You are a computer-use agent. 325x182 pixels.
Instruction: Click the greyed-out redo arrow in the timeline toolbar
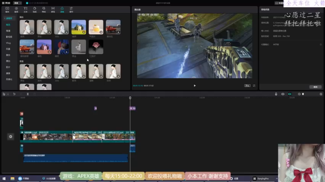pyautogui.click(x=21, y=94)
